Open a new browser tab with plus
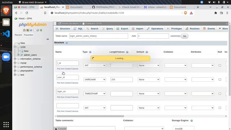This screenshot has height=130, width=231. coord(198,7)
